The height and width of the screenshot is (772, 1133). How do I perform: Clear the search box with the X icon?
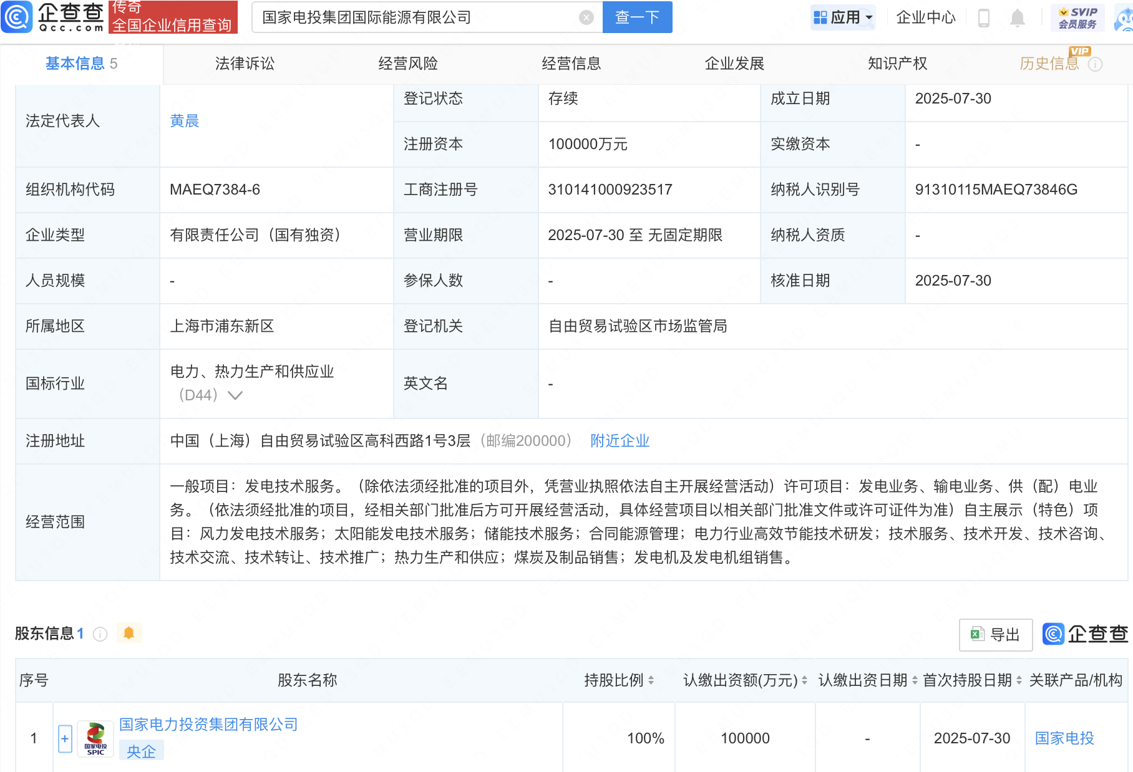(586, 17)
